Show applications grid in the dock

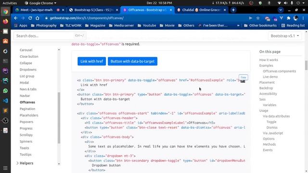[5, 168]
